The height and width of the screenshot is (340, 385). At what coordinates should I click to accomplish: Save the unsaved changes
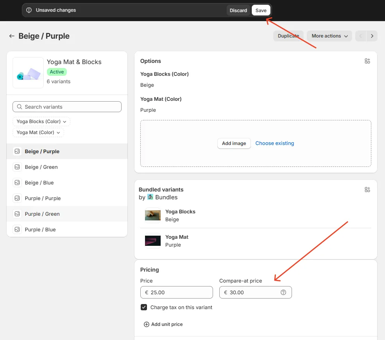coord(261,10)
